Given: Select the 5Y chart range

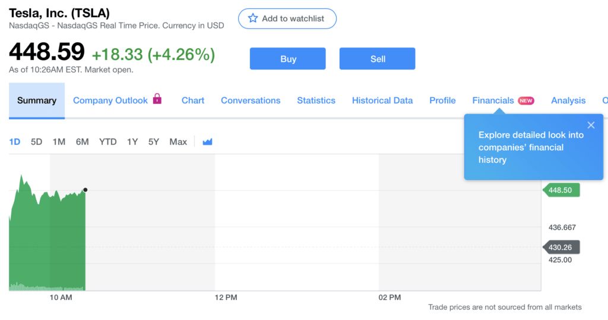Looking at the screenshot, I should 154,142.
